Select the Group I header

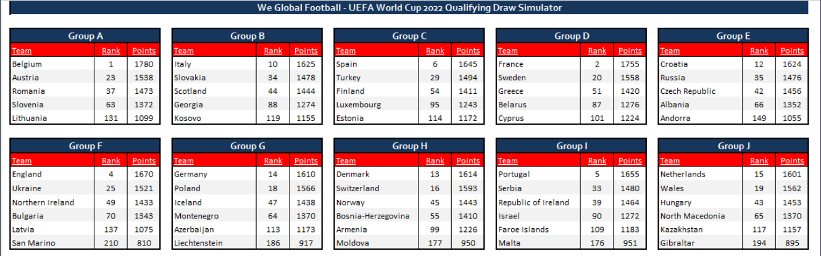tap(571, 147)
